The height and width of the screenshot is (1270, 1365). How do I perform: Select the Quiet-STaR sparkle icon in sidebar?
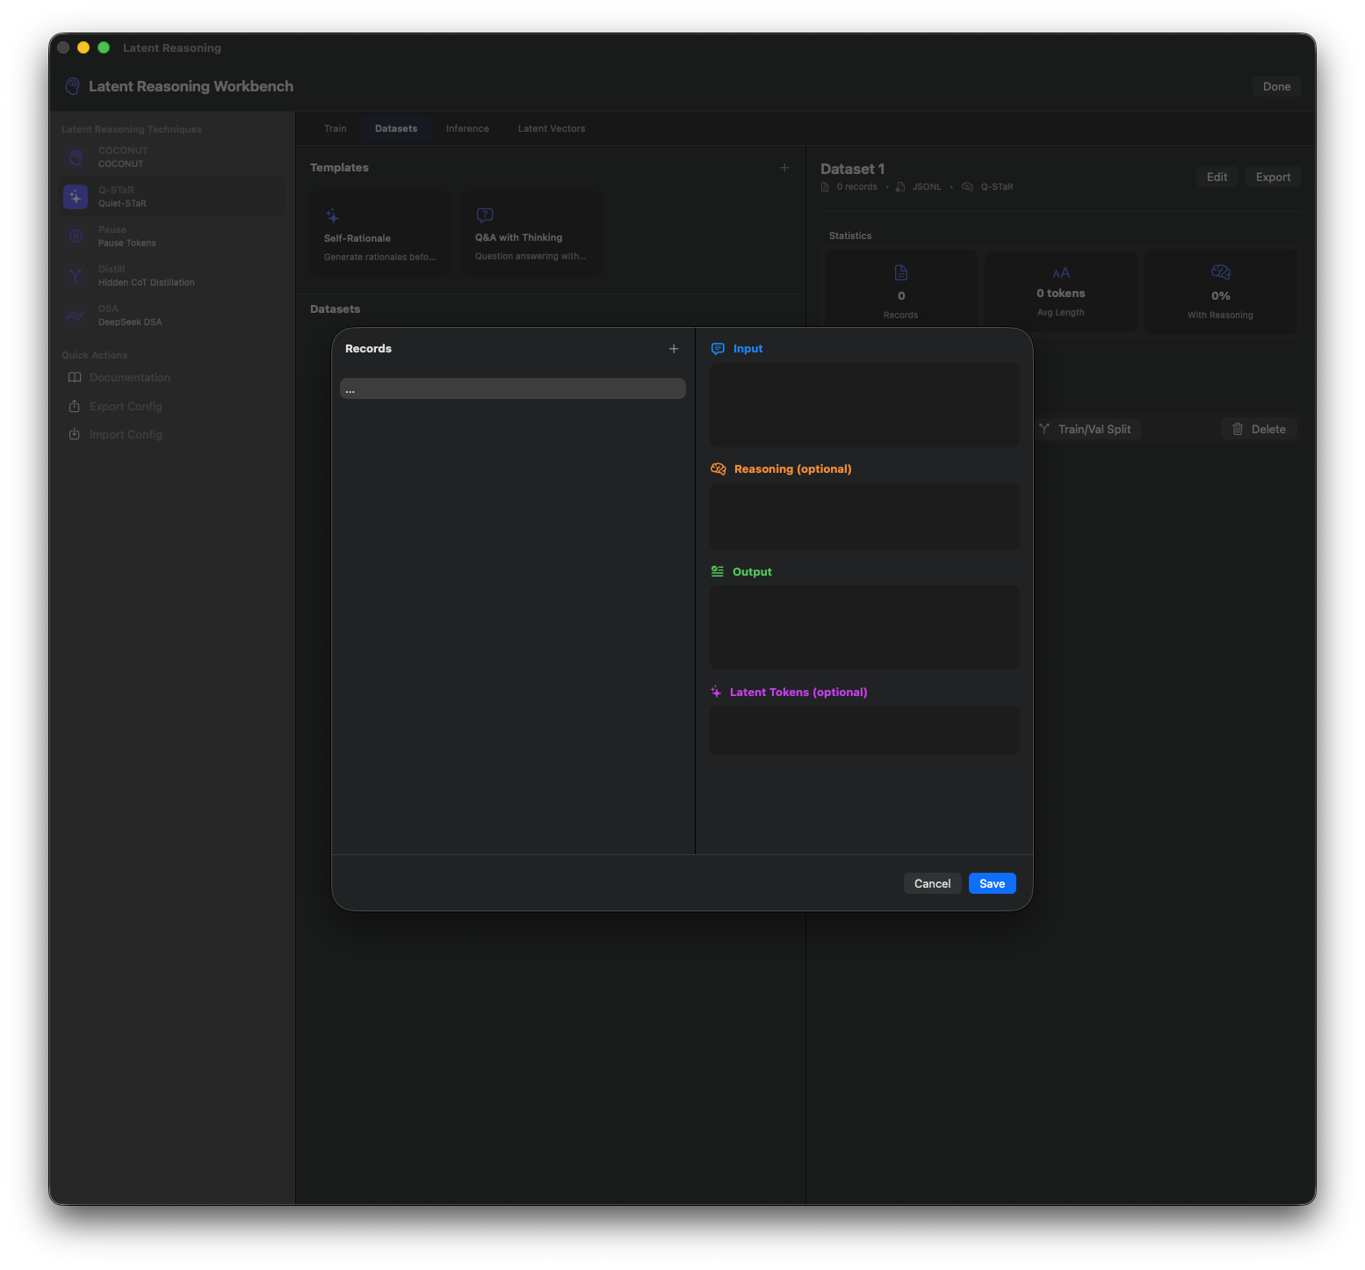76,196
